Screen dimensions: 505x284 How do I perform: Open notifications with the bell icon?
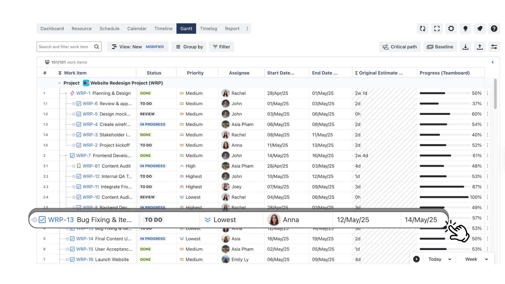click(x=480, y=28)
